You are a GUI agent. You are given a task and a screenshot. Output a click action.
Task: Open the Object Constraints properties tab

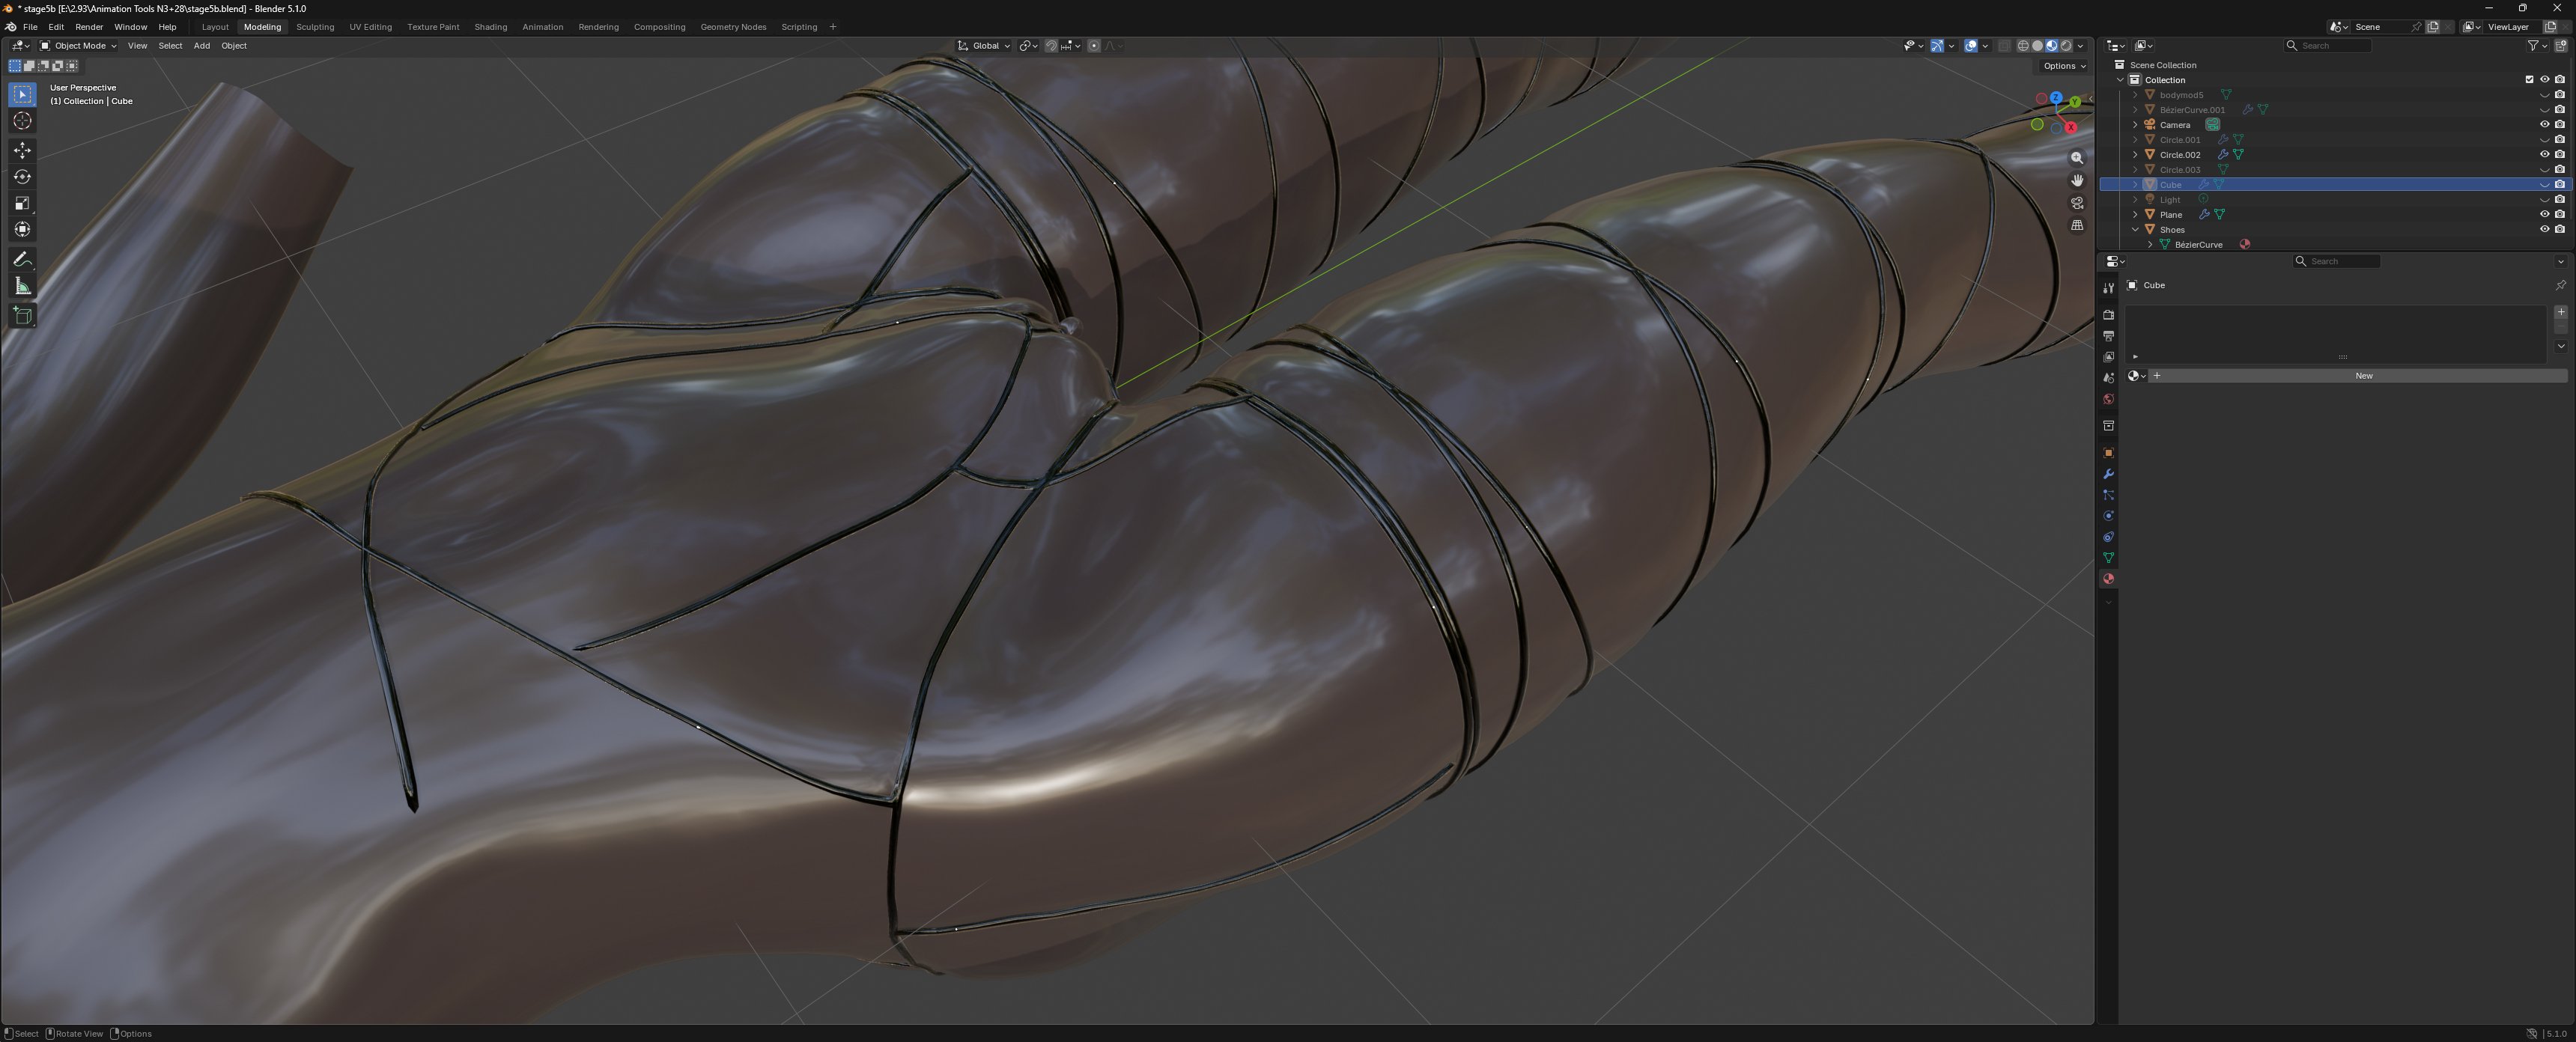pyautogui.click(x=2108, y=537)
